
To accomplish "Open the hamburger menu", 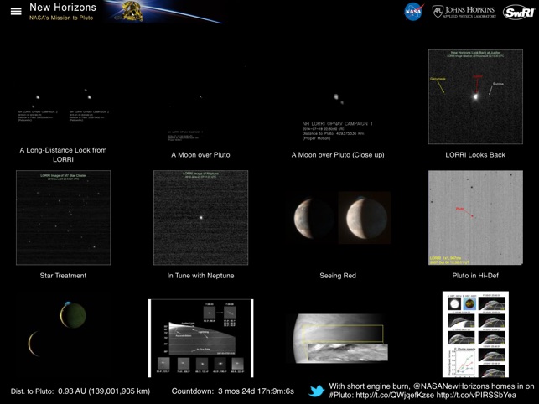I will (16, 12).
